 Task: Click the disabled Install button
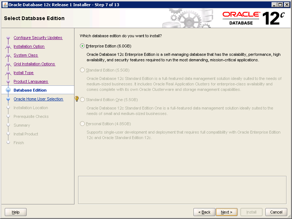coord(251,212)
